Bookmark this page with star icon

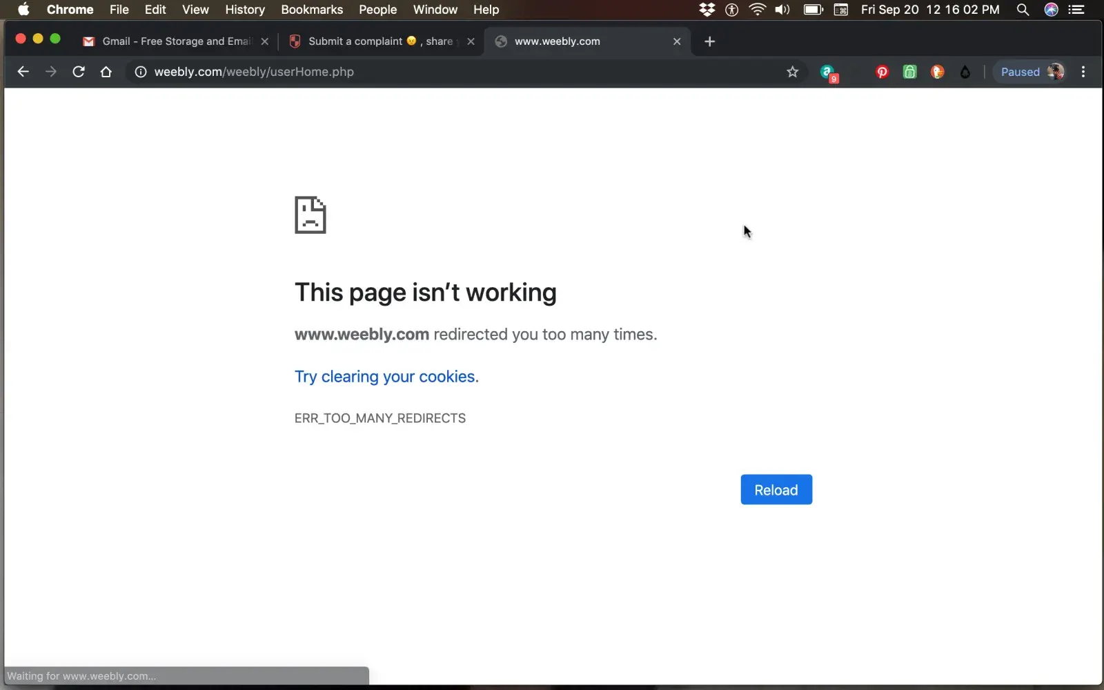tap(792, 72)
